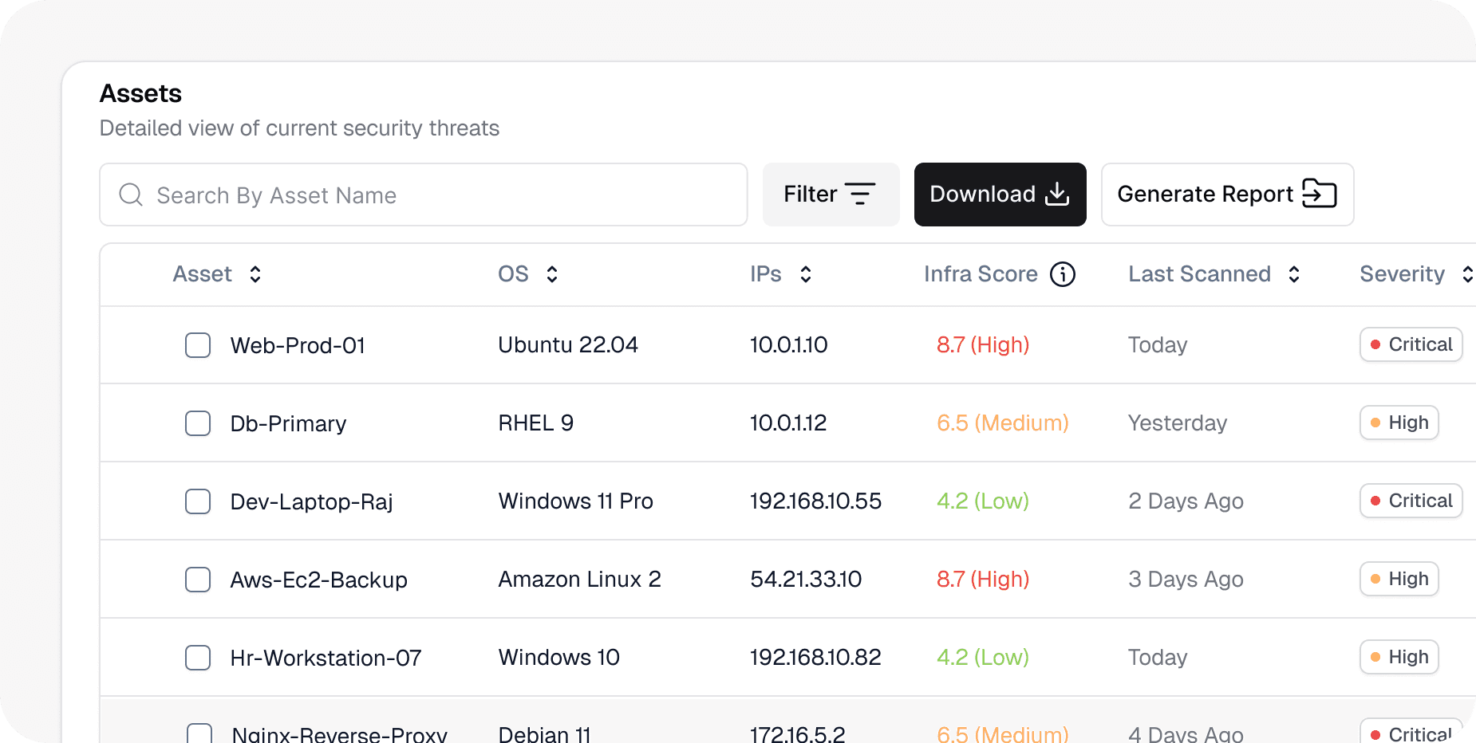Click the magnifier icon in the search bar
The image size is (1476, 743).
click(130, 195)
